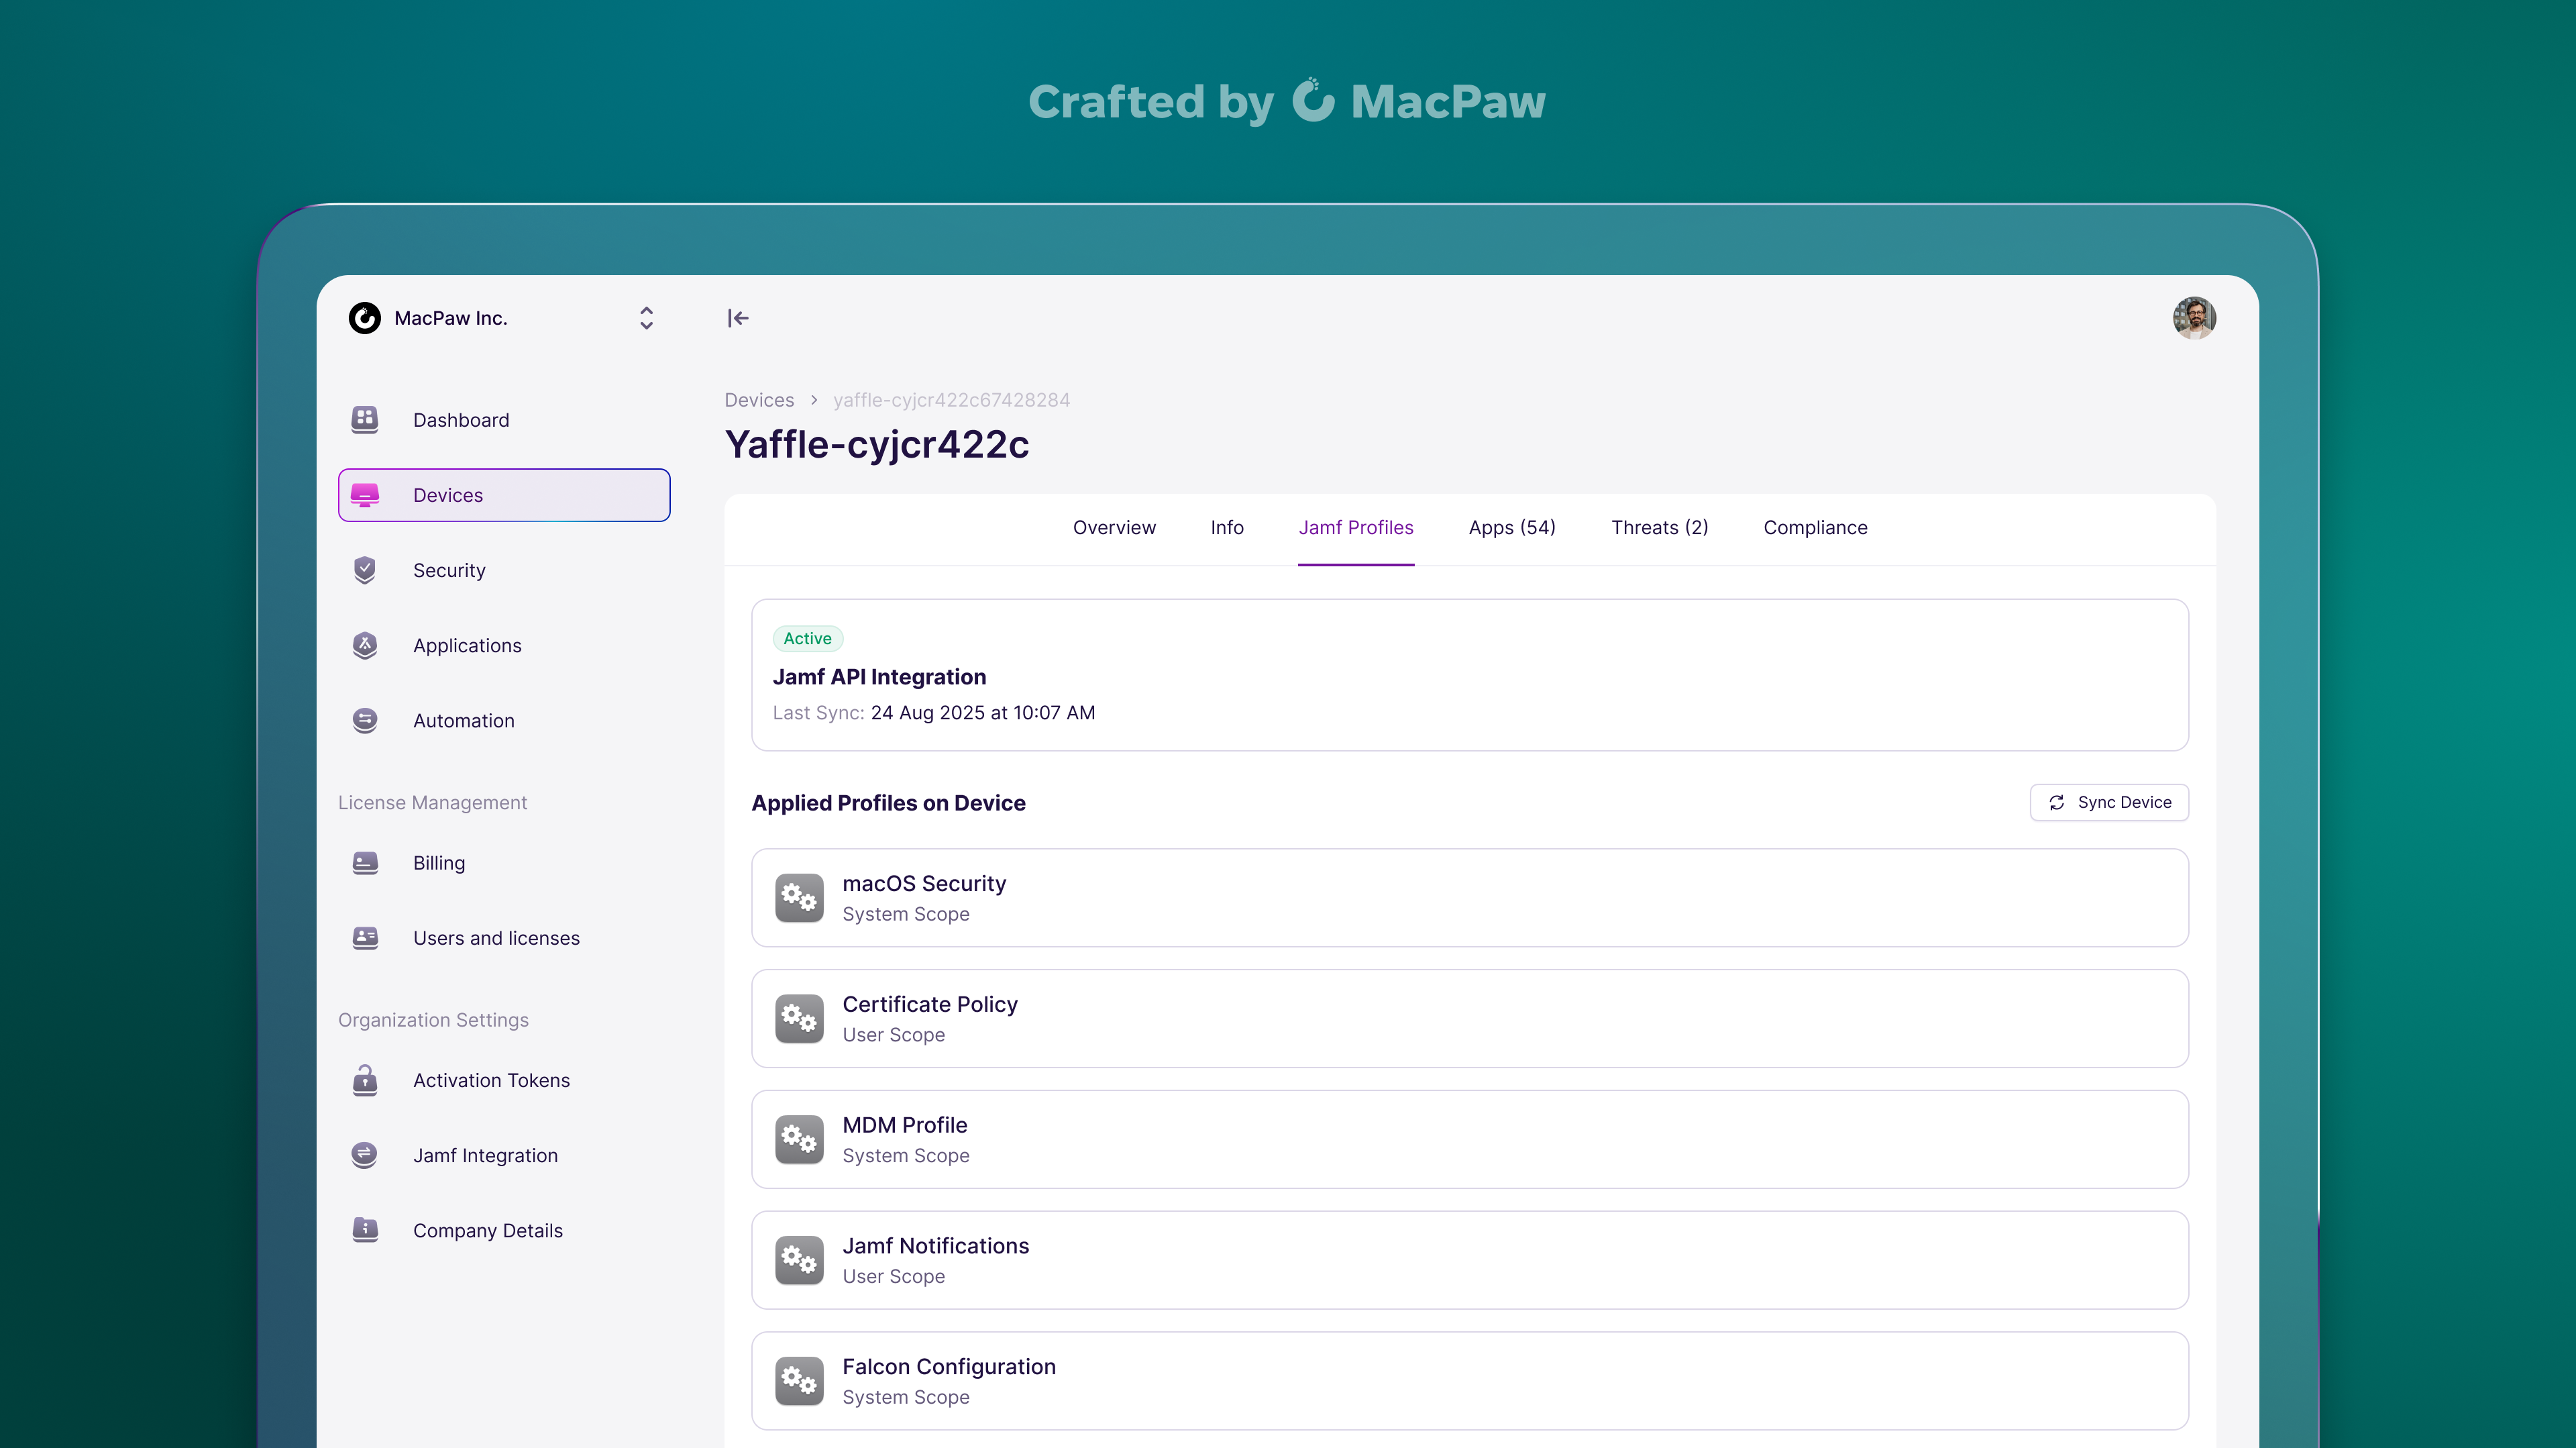Open Automation using its sidebar icon
2576x1448 pixels.
(365, 720)
